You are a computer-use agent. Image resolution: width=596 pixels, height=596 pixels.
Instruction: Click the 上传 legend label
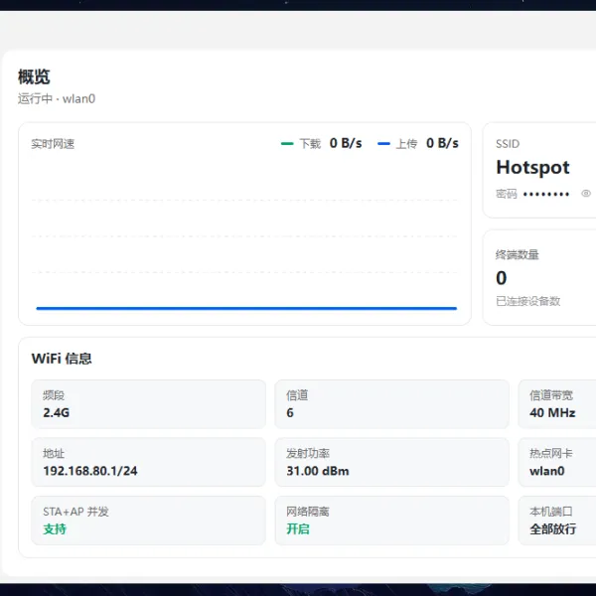click(406, 144)
